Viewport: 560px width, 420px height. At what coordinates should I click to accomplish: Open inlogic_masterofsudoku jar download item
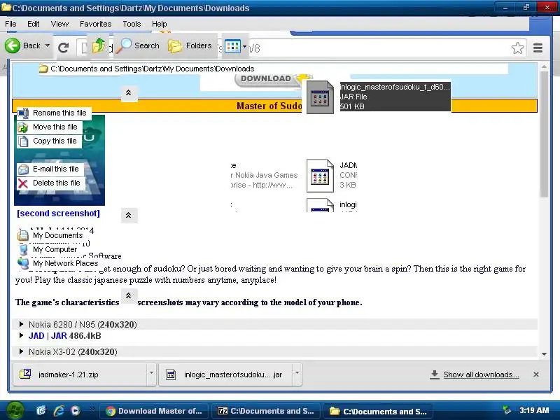pos(225,374)
